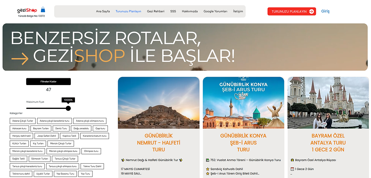
Task: Click the tour count number 47
Action: 48,90
